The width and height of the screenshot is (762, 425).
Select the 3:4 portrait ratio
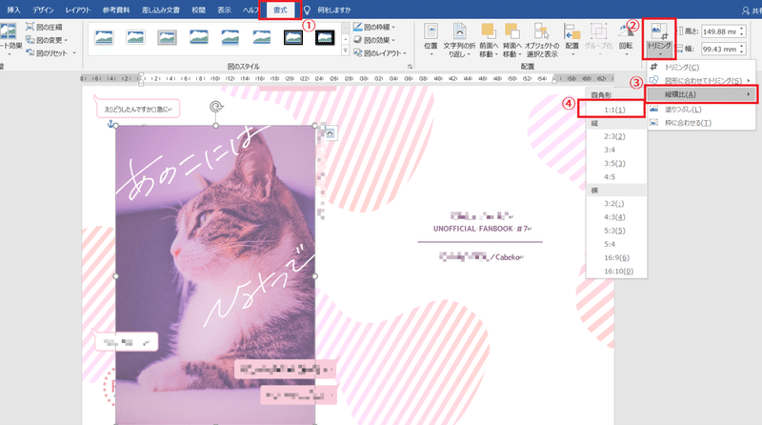point(615,150)
